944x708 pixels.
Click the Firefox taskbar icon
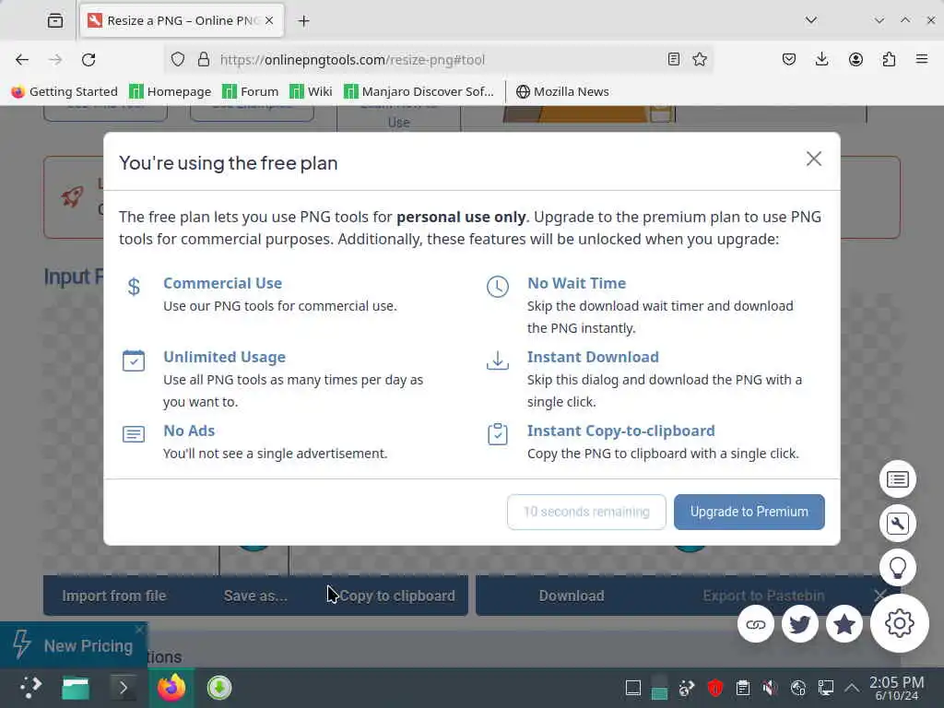(x=171, y=688)
